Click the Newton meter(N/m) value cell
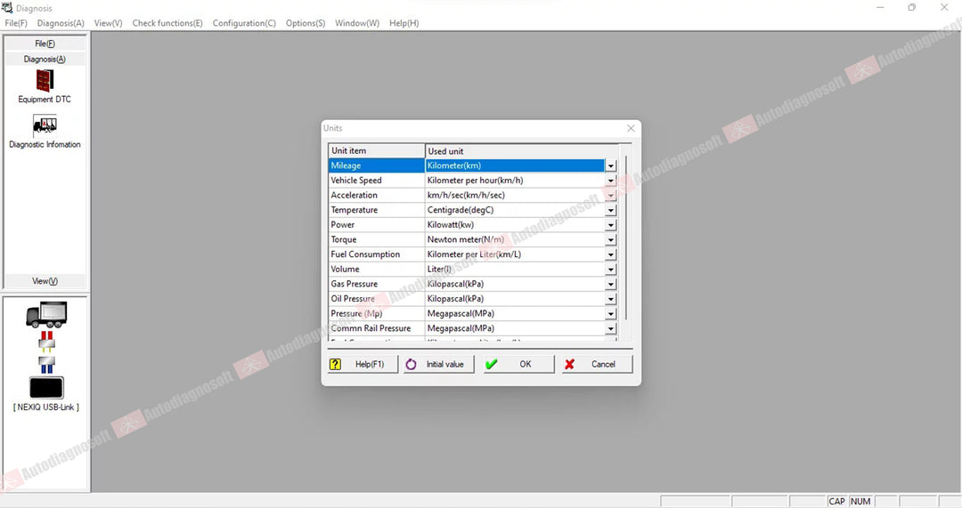Viewport: 962px width, 508px height. 516,239
